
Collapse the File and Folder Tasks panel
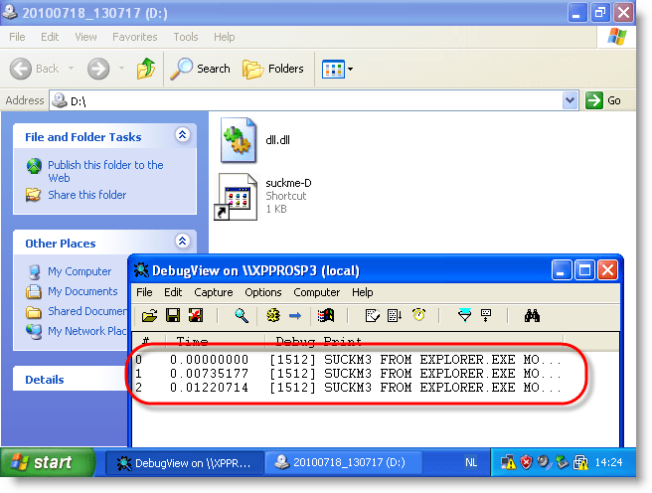(x=182, y=135)
